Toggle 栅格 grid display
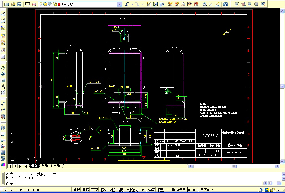285x193 pixels. tap(85, 190)
